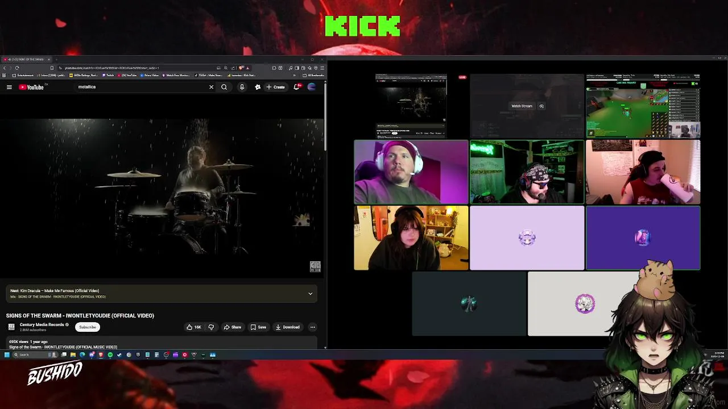Select the dark teal avatar participant tile
The width and height of the screenshot is (728, 409).
click(469, 304)
